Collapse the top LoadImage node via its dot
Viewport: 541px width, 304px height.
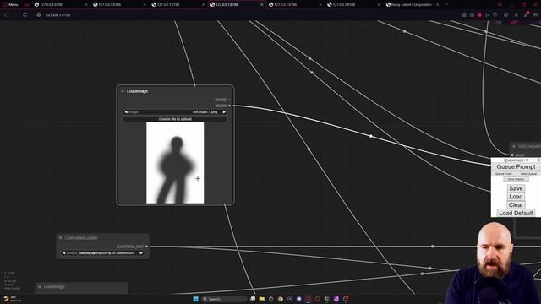click(x=123, y=91)
